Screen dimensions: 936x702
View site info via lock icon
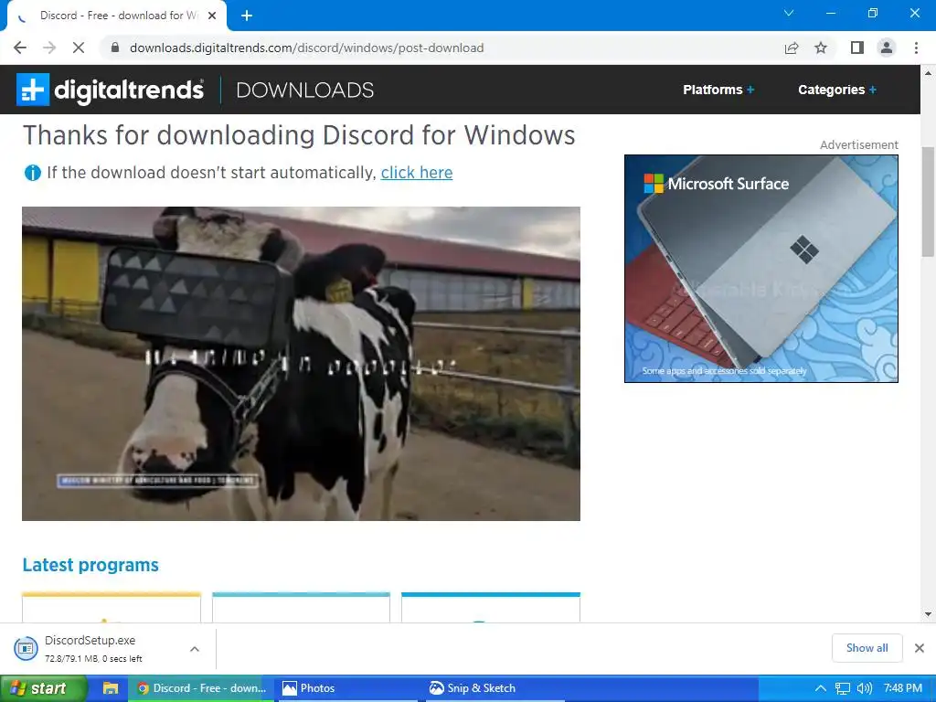115,48
